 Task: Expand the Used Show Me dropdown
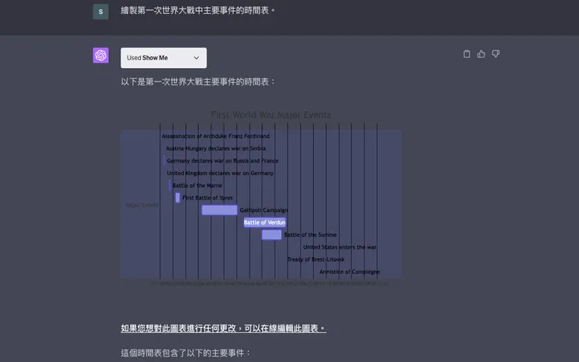point(164,58)
